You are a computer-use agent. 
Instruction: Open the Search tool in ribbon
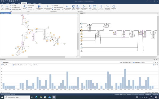24,7
